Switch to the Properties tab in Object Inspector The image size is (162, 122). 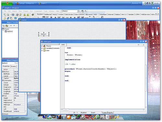(x=6, y=66)
